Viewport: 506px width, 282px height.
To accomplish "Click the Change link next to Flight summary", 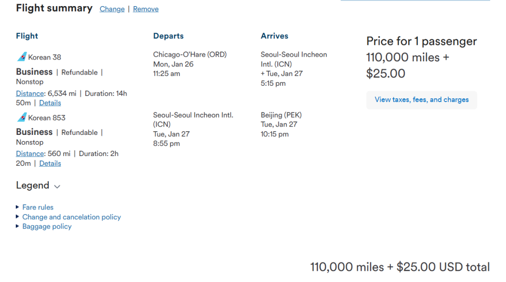I will click(112, 9).
